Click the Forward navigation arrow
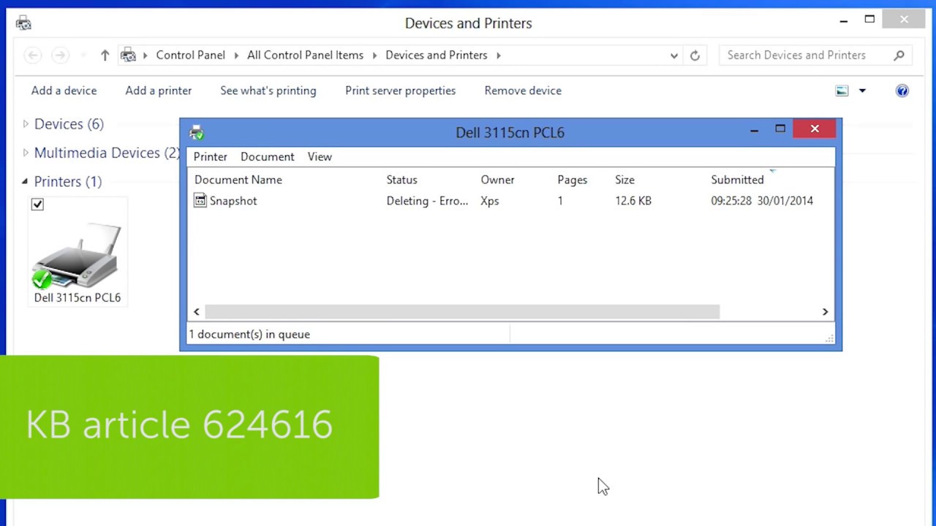 point(60,55)
